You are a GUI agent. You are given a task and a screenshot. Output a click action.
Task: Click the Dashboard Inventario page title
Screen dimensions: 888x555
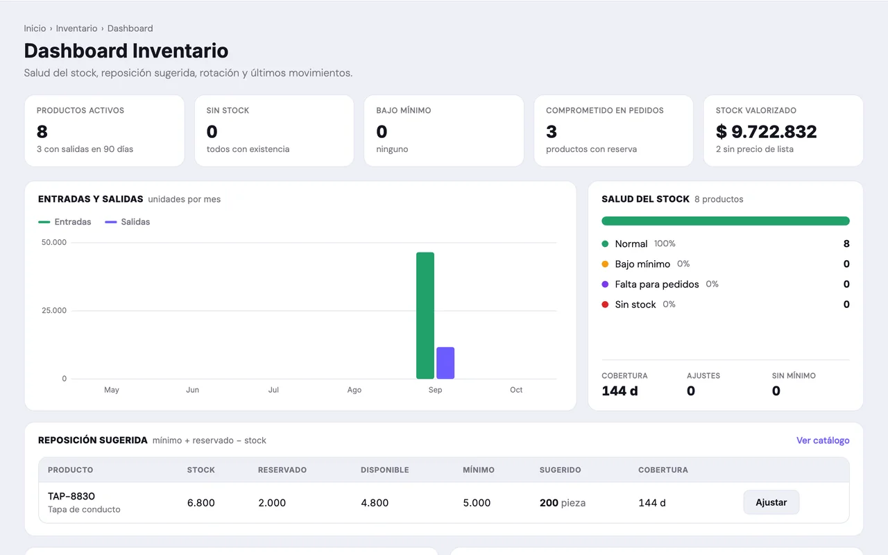[126, 51]
